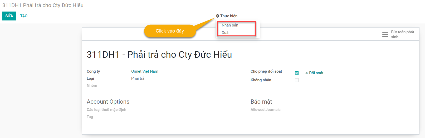Image resolution: width=425 pixels, height=138 pixels.
Task: Enable the Không nhận checkbox
Action: (x=297, y=80)
